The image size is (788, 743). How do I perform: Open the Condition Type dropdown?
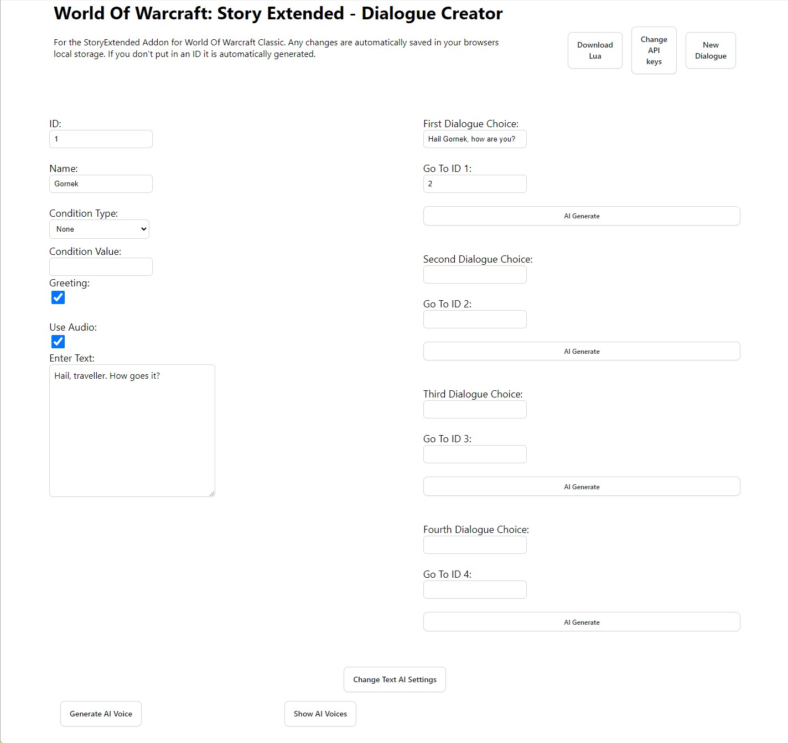(100, 229)
